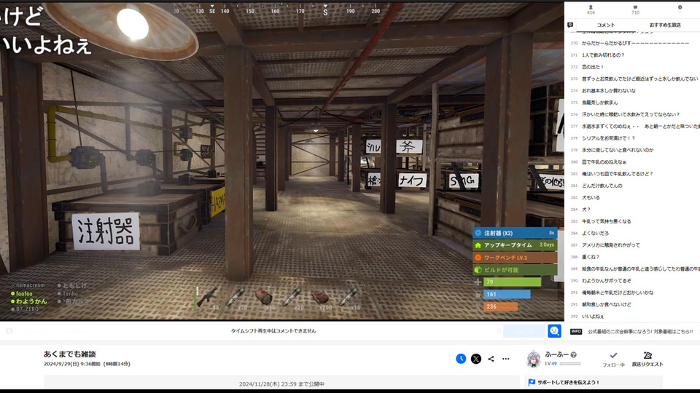Select the cooked meat slot showing x200
This screenshot has height=393, width=700.
click(x=321, y=298)
